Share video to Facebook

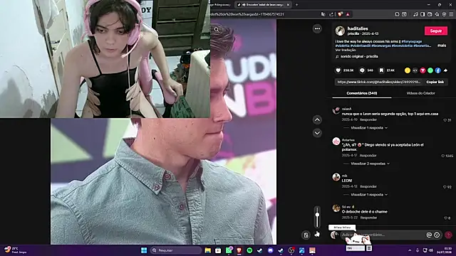coord(437,70)
